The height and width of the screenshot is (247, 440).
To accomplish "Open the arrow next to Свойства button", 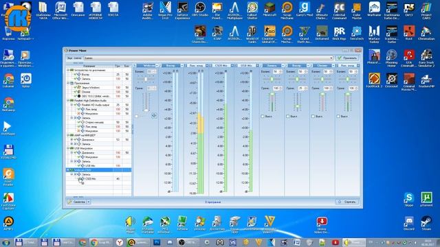I will pyautogui.click(x=89, y=202).
